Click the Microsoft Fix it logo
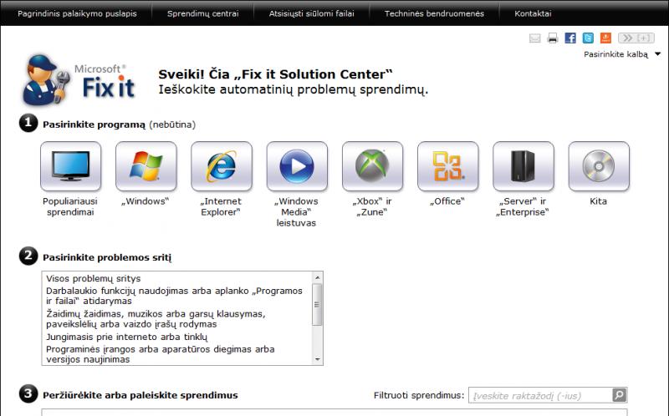Viewport: 669px width, 416px height. click(79, 80)
